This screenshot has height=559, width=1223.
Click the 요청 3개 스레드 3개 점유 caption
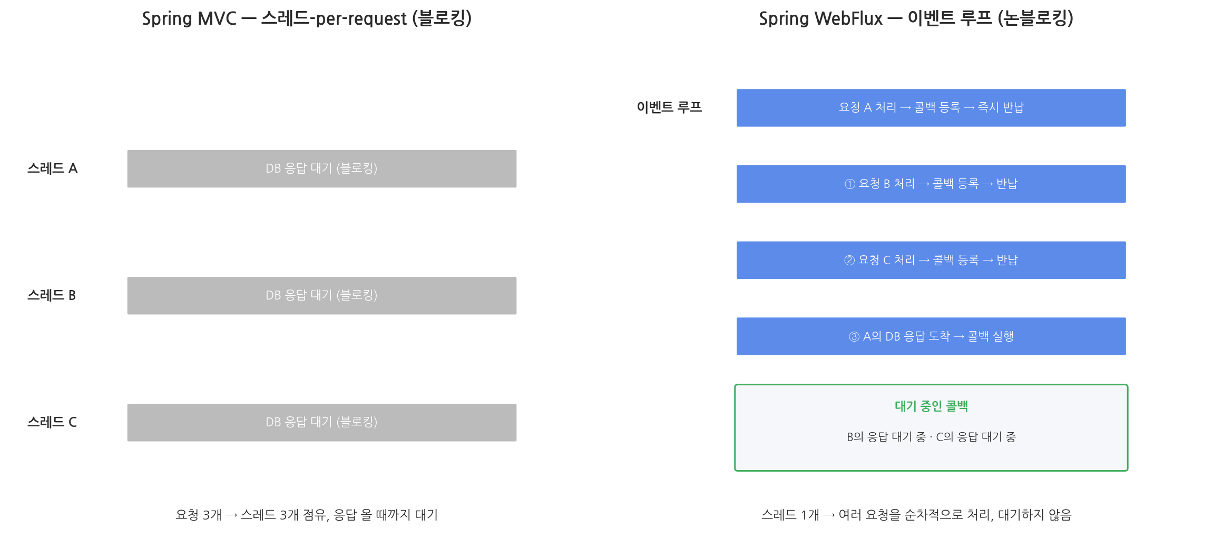(x=307, y=515)
